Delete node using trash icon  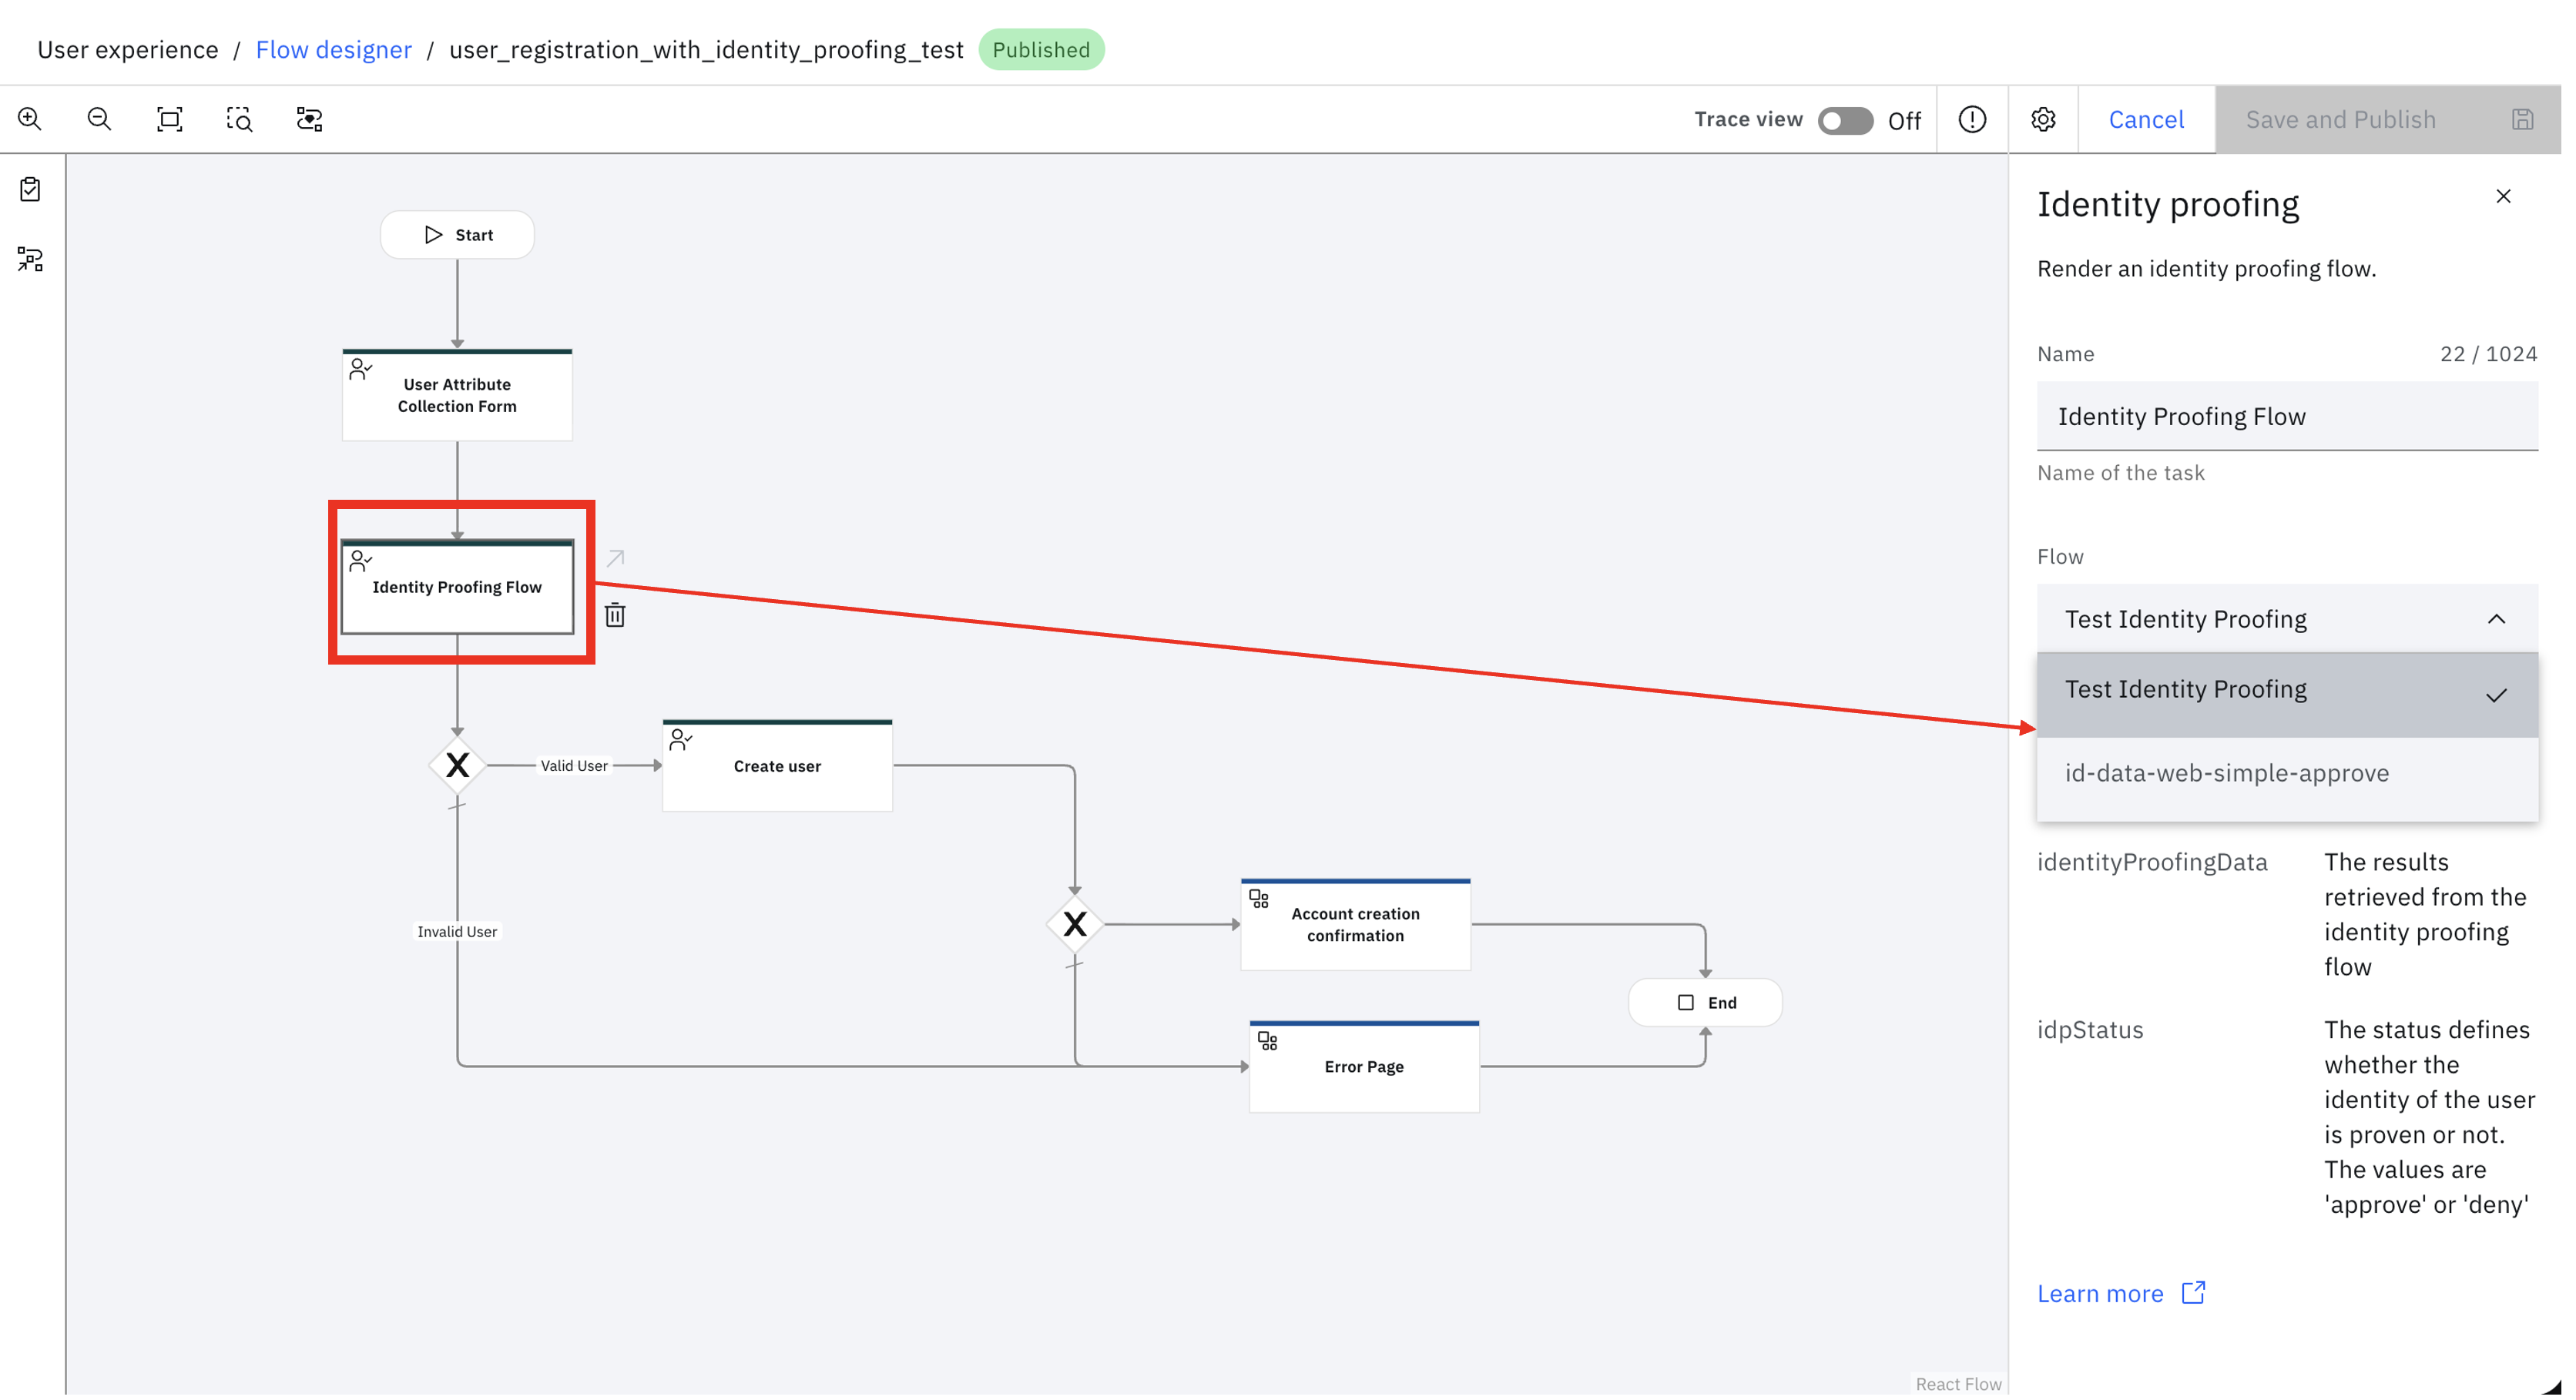(x=615, y=615)
